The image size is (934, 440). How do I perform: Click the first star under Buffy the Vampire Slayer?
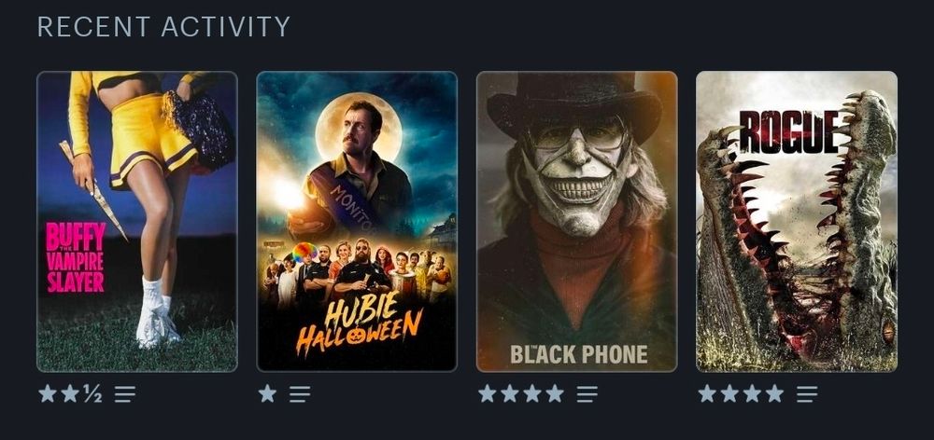click(x=48, y=393)
